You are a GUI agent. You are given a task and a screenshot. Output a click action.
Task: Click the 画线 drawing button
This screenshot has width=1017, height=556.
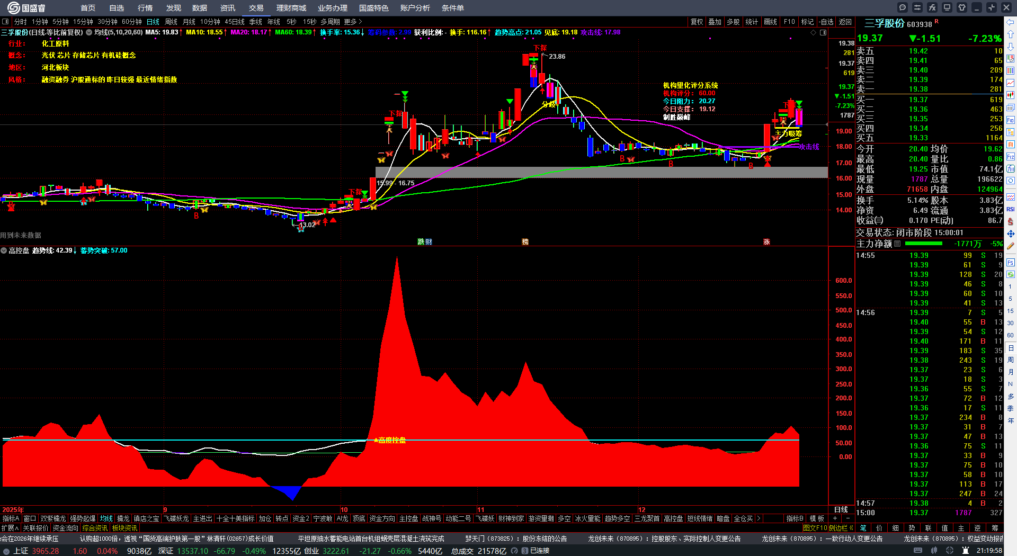(x=770, y=22)
